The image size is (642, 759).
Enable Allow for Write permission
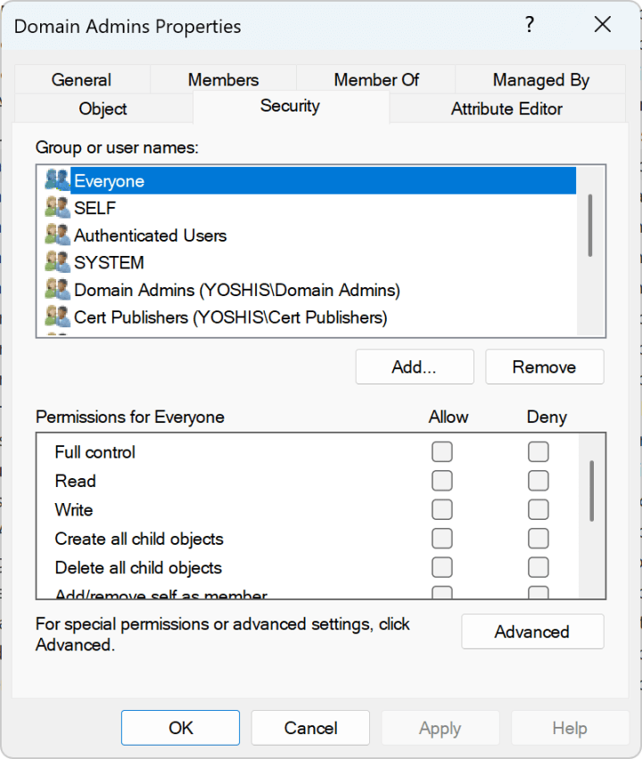(x=442, y=509)
